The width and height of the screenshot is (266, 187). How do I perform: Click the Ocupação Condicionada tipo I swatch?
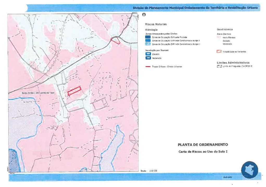click(148, 41)
